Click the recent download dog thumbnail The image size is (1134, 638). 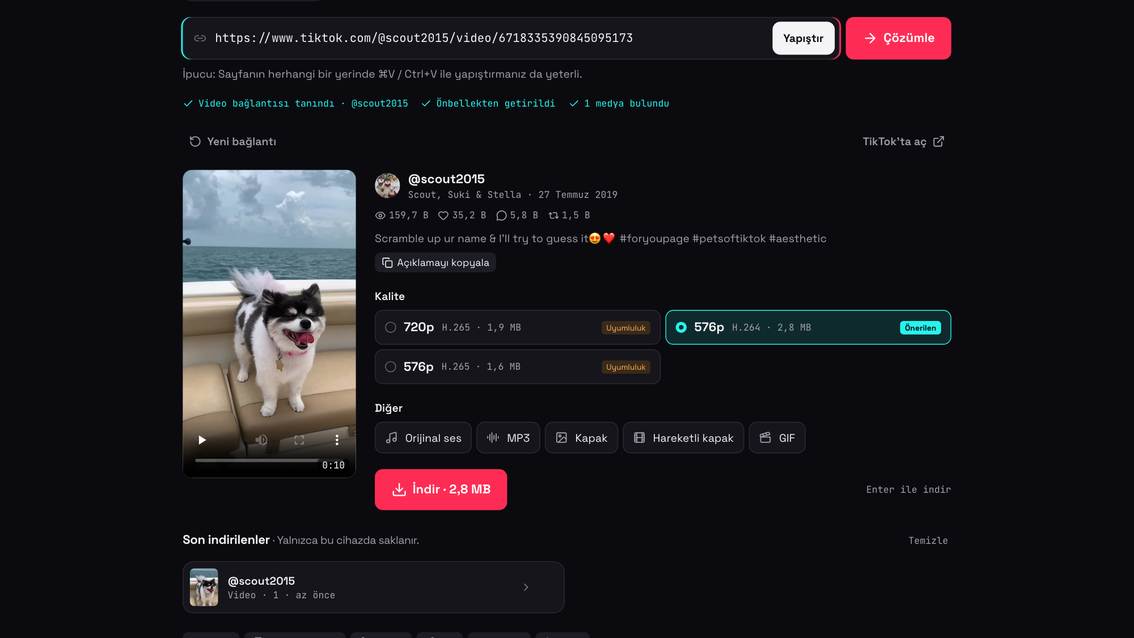204,587
